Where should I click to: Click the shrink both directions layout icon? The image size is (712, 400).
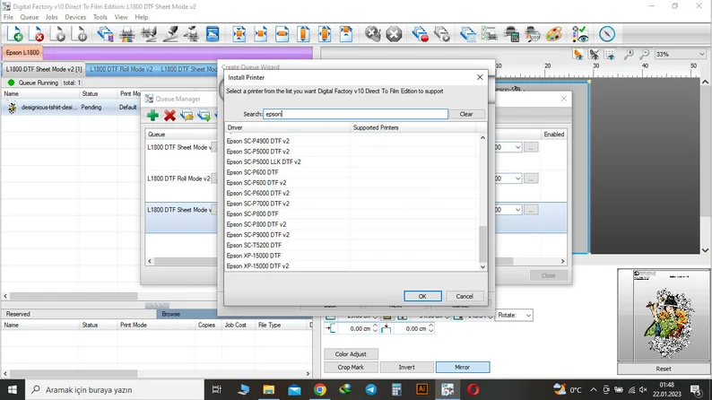(239, 34)
